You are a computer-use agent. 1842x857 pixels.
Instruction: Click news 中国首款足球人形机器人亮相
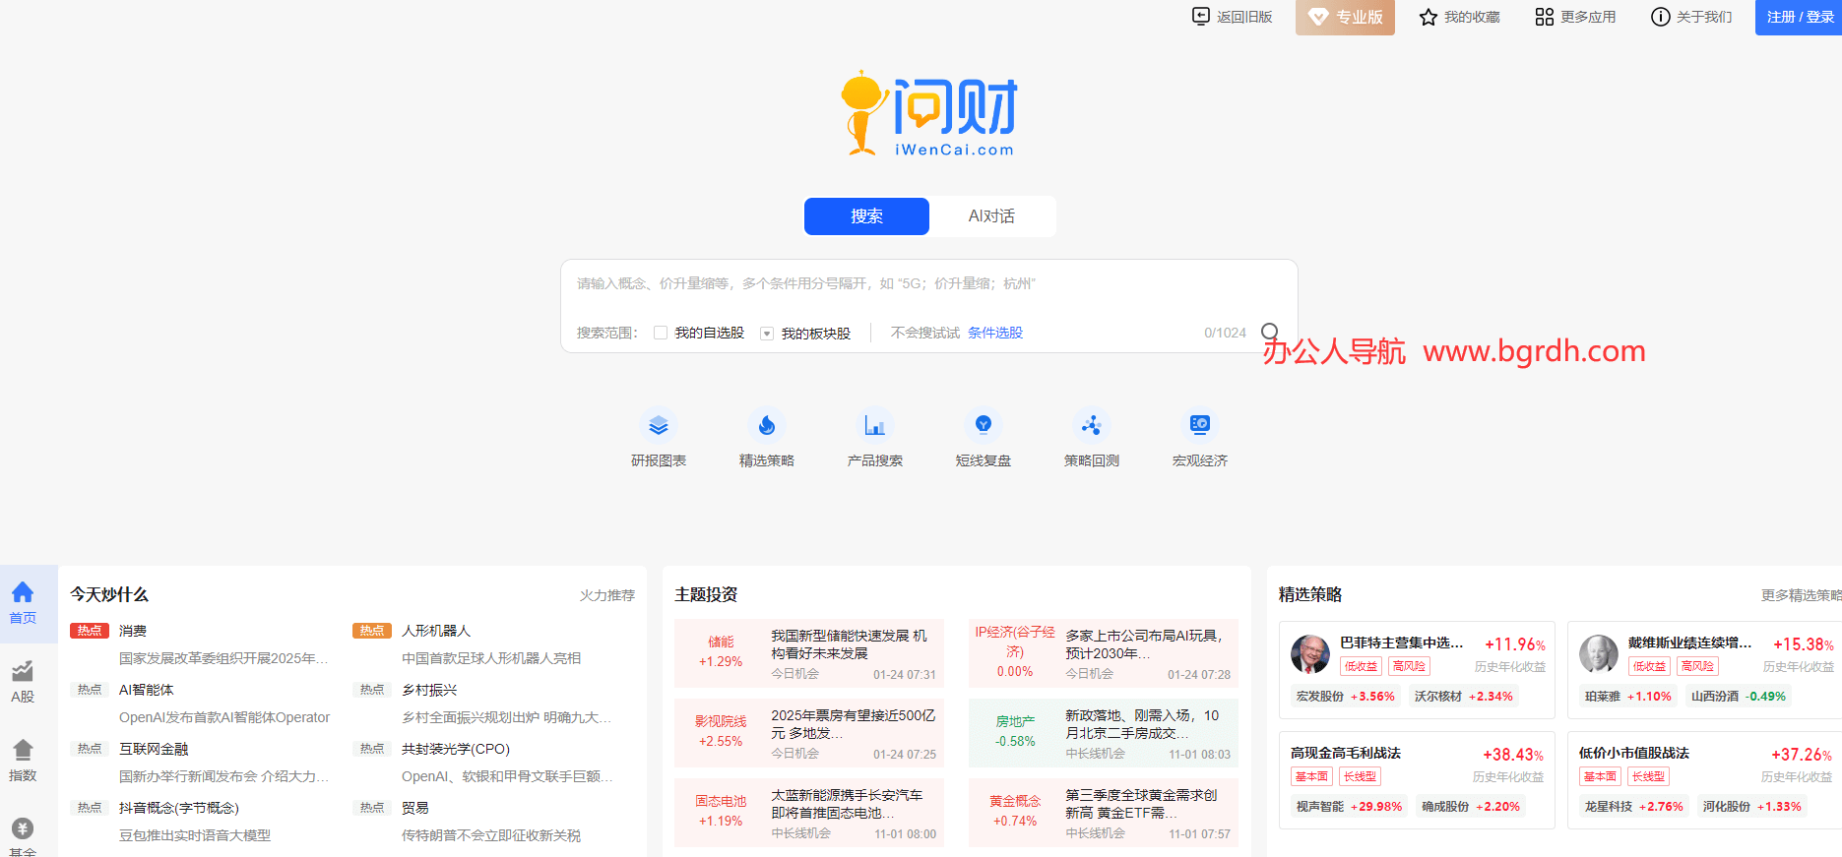point(491,658)
